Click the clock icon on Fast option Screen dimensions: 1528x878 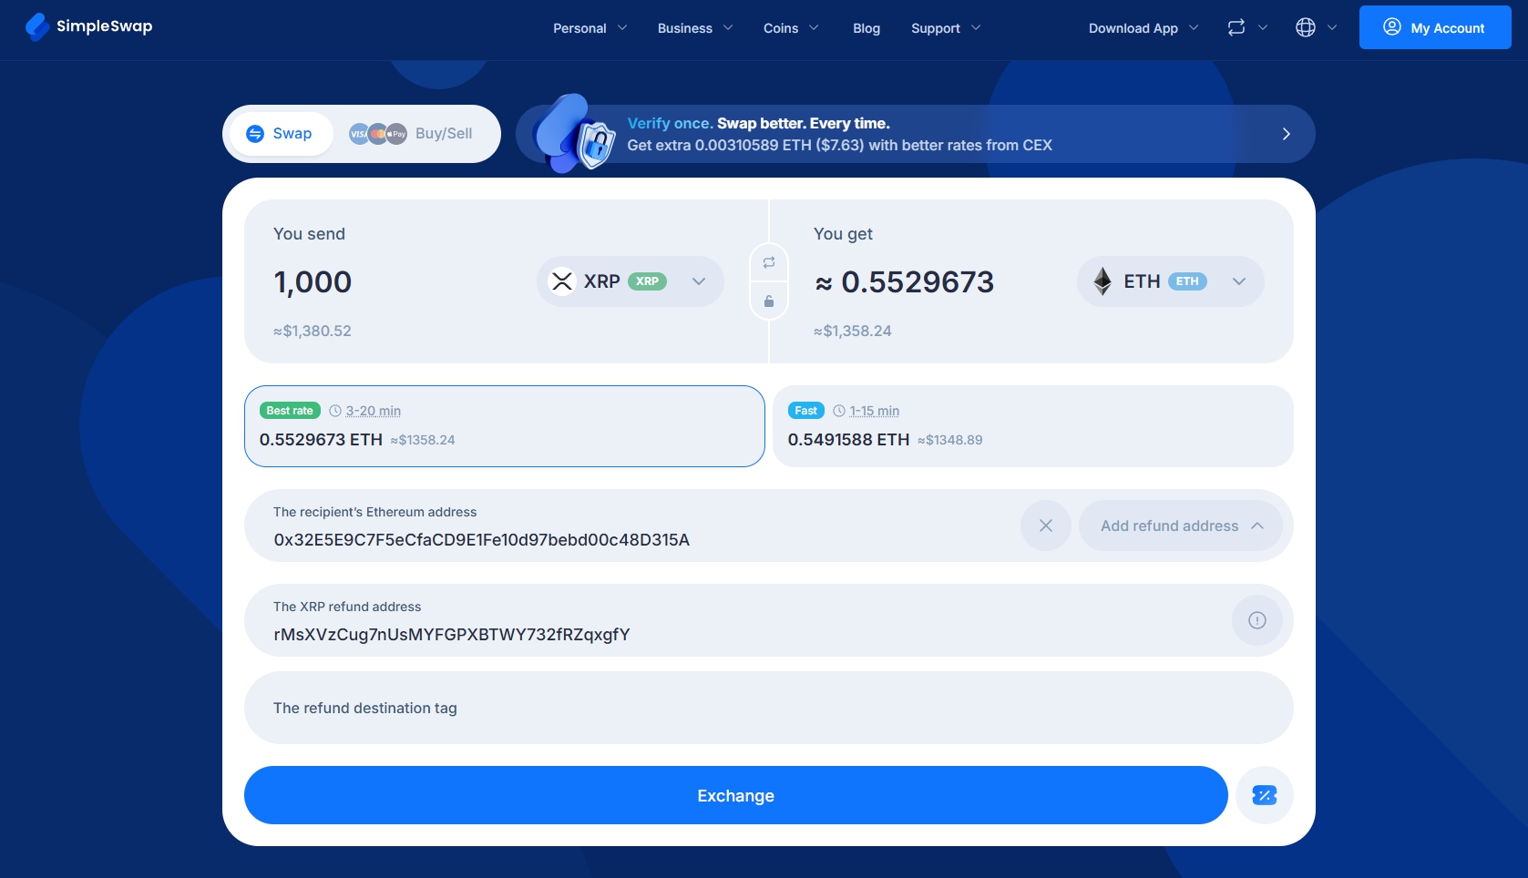839,411
